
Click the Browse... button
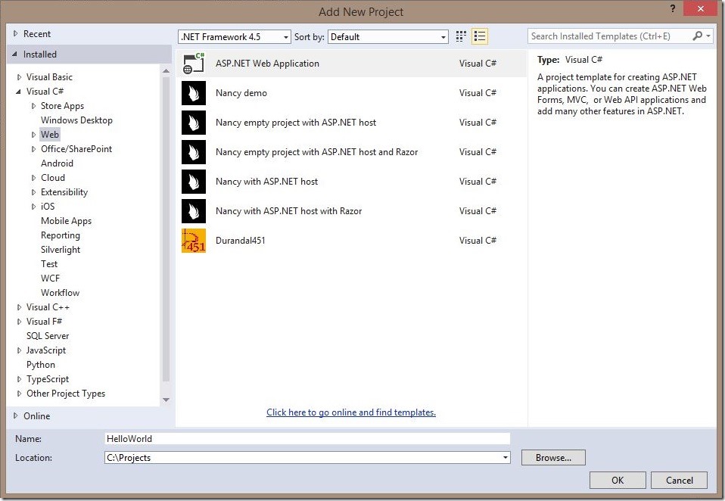(x=553, y=458)
